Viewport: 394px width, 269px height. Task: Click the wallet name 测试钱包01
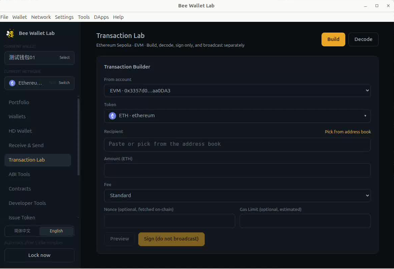click(22, 57)
